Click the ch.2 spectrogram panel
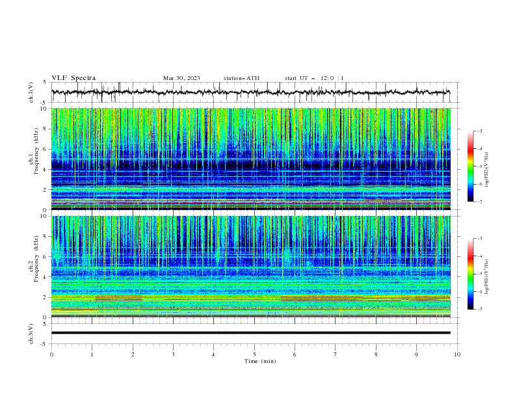The image size is (515, 398). 250,267
